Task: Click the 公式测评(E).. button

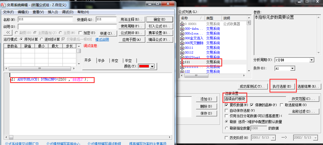Action: (x=132, y=33)
